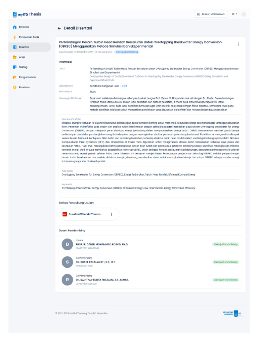
Task: Click the myITS Thesis logo
Action: 27,14
